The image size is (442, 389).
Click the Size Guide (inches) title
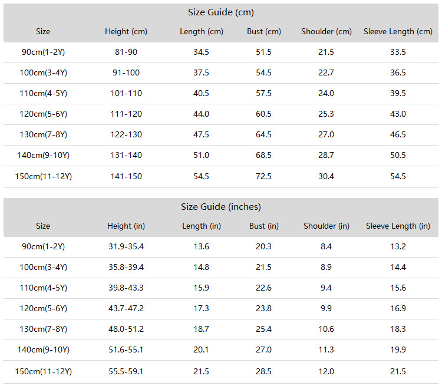tap(221, 207)
